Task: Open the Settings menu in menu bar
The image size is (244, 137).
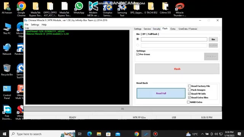Action: tap(35, 25)
